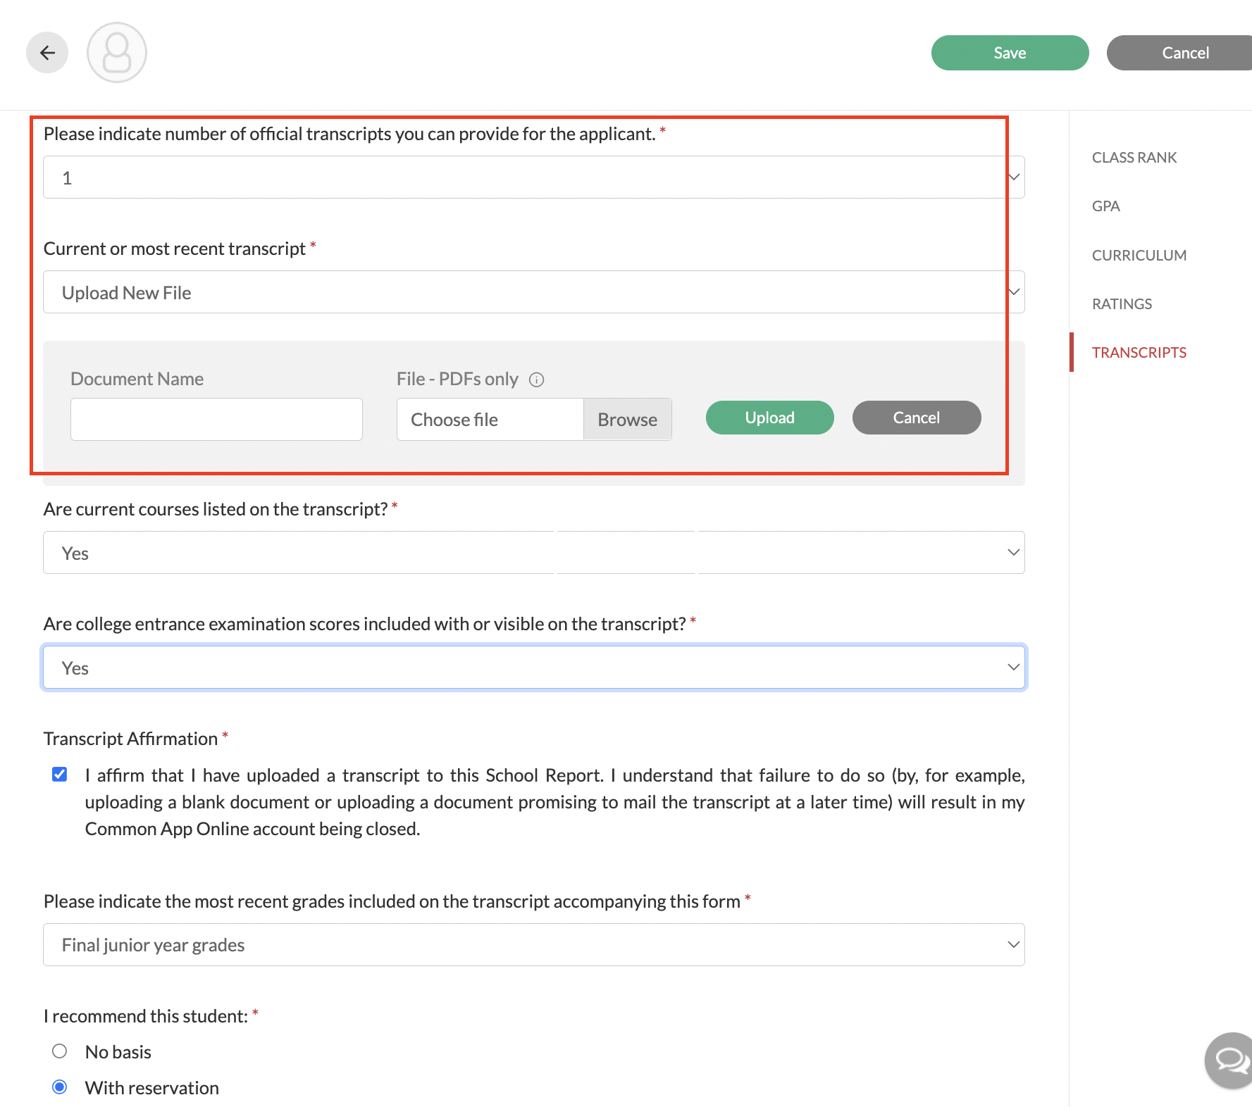Viewport: 1252px width, 1107px height.
Task: Go to the Ratings section
Action: [1122, 304]
